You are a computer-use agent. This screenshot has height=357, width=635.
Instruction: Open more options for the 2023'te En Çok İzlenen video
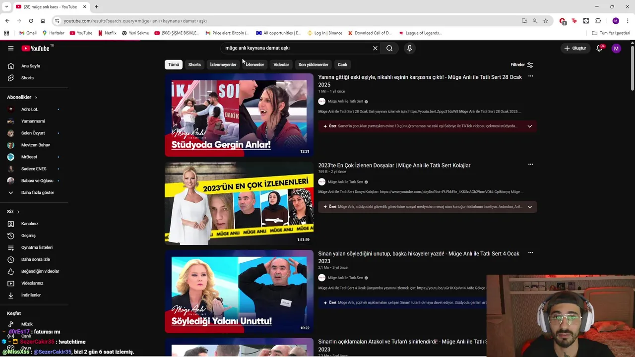tap(530, 165)
